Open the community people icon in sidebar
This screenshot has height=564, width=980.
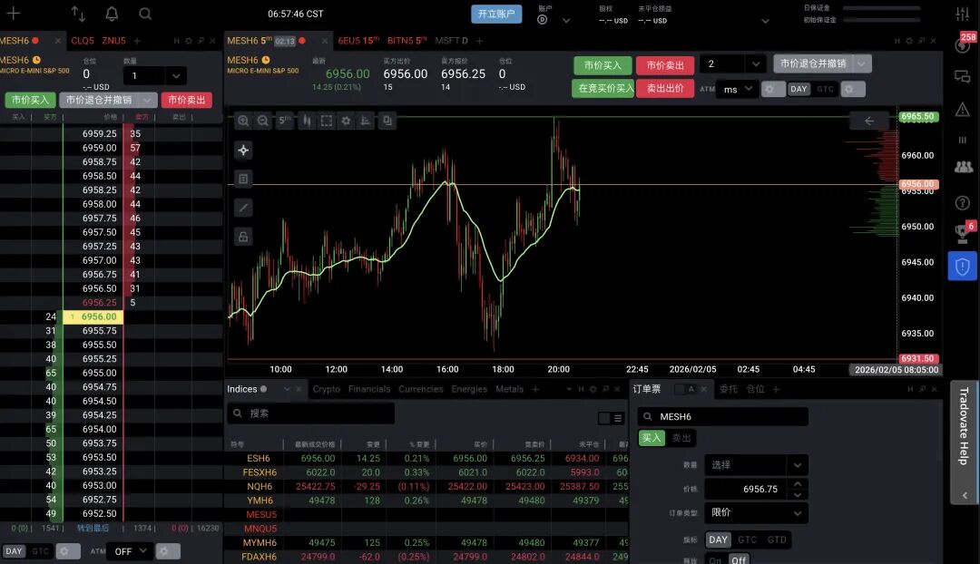pyautogui.click(x=963, y=167)
